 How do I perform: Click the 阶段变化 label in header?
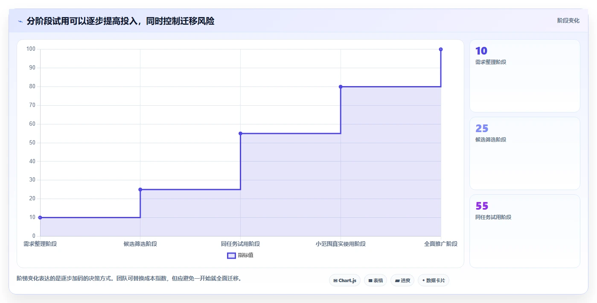(x=568, y=20)
